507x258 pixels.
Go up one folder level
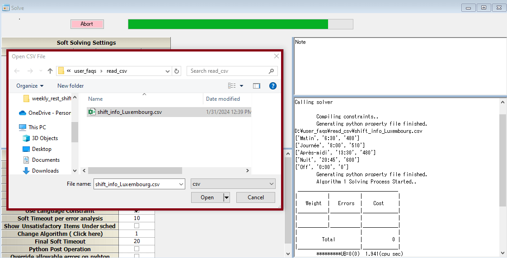click(x=50, y=71)
